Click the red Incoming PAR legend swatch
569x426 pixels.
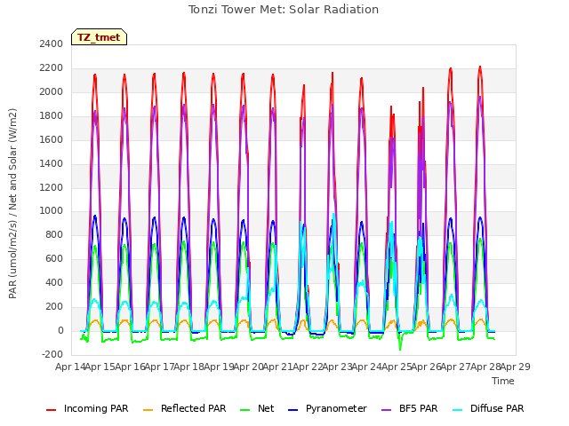(x=52, y=410)
